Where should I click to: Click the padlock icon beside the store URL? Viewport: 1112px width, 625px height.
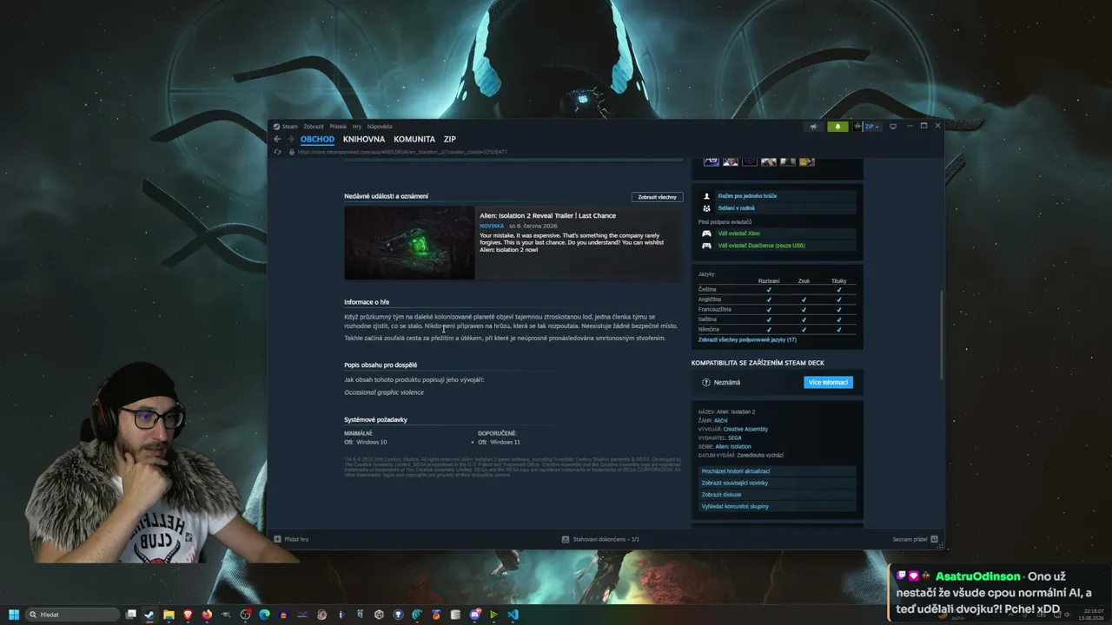click(x=291, y=152)
